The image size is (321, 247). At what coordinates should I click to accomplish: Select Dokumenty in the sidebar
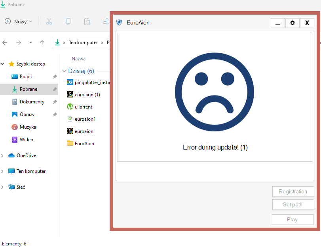point(32,102)
